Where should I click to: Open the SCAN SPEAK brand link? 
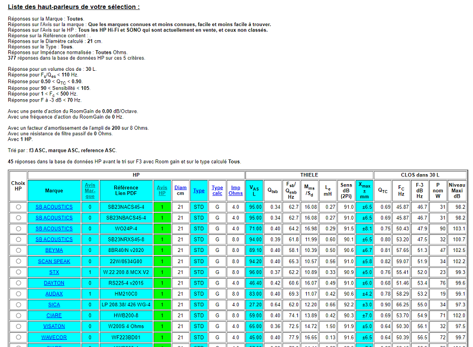pos(54,261)
